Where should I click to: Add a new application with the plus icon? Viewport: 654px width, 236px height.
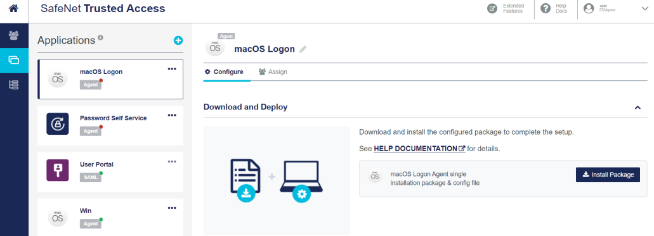point(178,40)
